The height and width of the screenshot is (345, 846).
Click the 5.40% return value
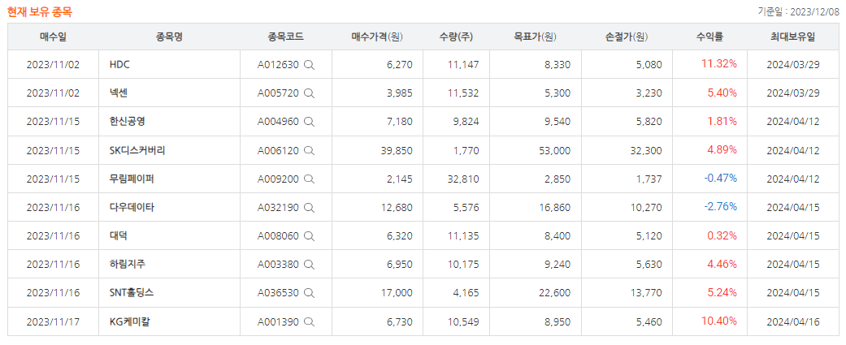tap(722, 93)
